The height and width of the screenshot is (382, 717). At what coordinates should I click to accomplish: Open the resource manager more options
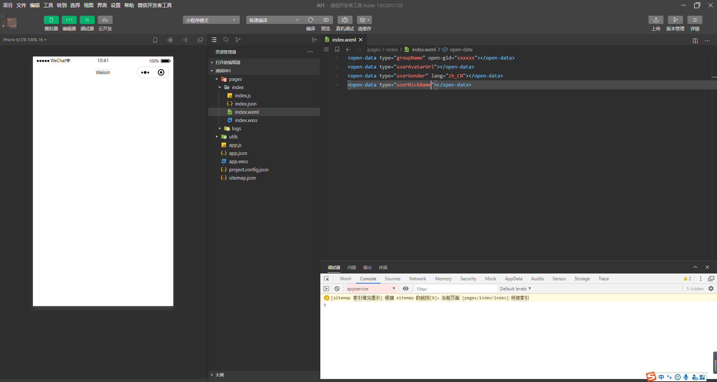310,52
